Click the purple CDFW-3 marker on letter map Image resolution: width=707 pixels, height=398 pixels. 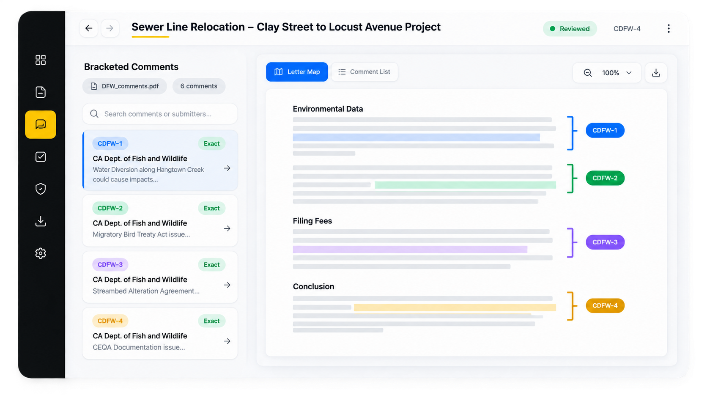(605, 242)
